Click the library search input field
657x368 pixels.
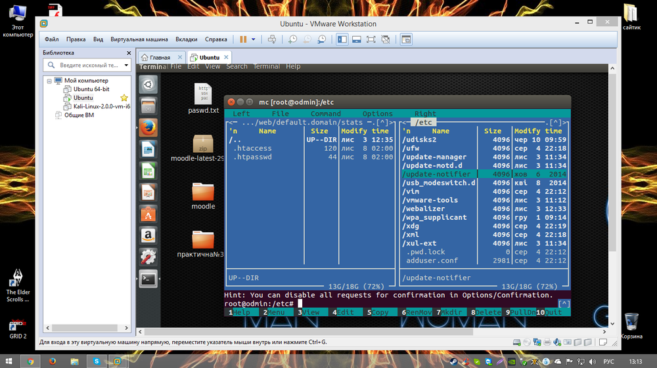[89, 66]
